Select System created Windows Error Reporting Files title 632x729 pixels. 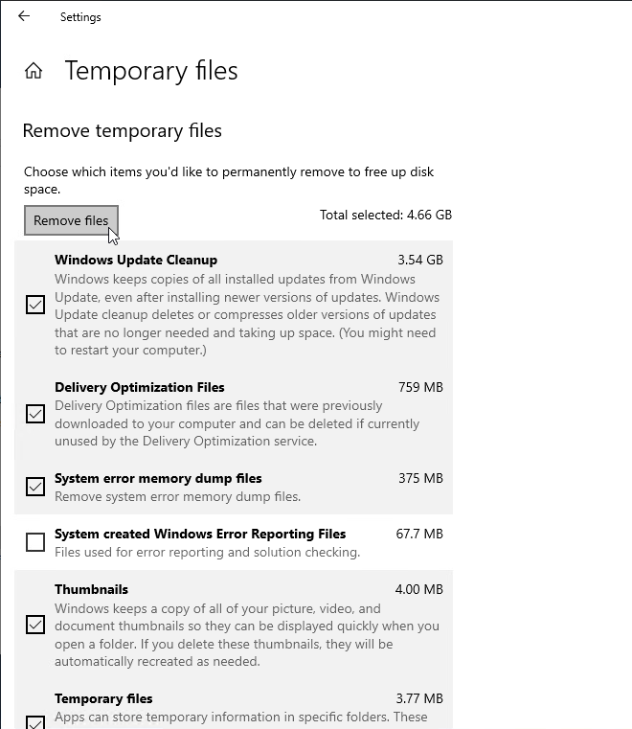point(200,534)
